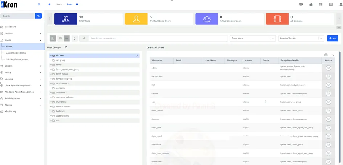Open the help question mark icon
343x165 pixels.
click(x=77, y=4)
